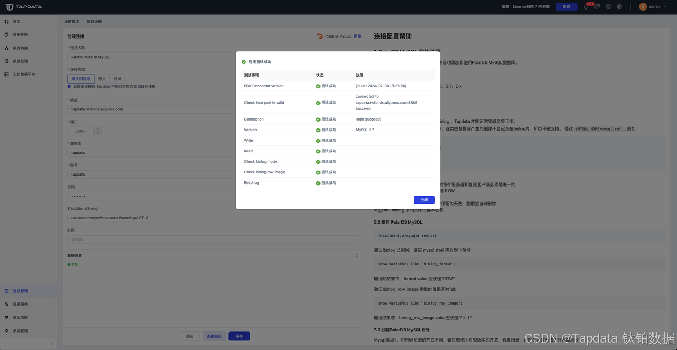This screenshot has width=677, height=350.
Task: Click the globe language icon
Action: [x=619, y=7]
